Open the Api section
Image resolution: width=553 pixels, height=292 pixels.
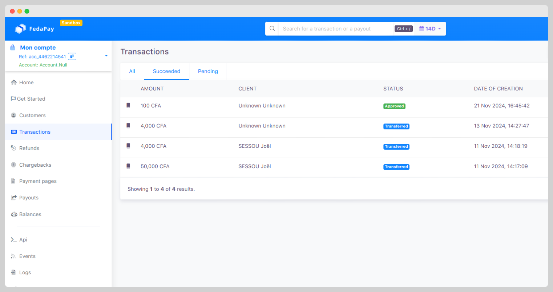(x=23, y=240)
